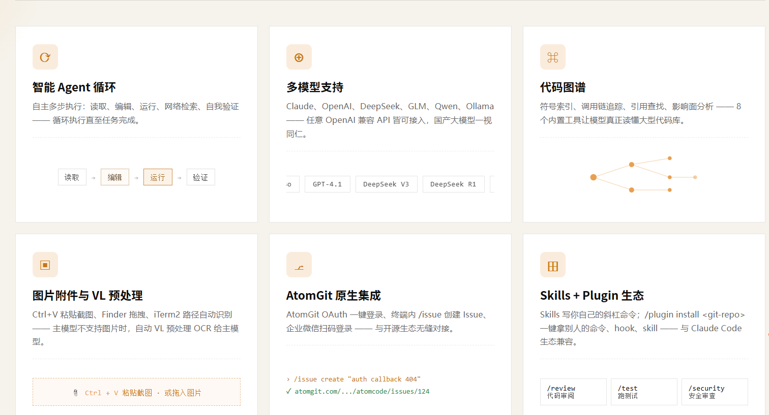The image size is (769, 415).
Task: Click the Ctrl + V 粘贴截图 drop zone
Action: (x=136, y=392)
